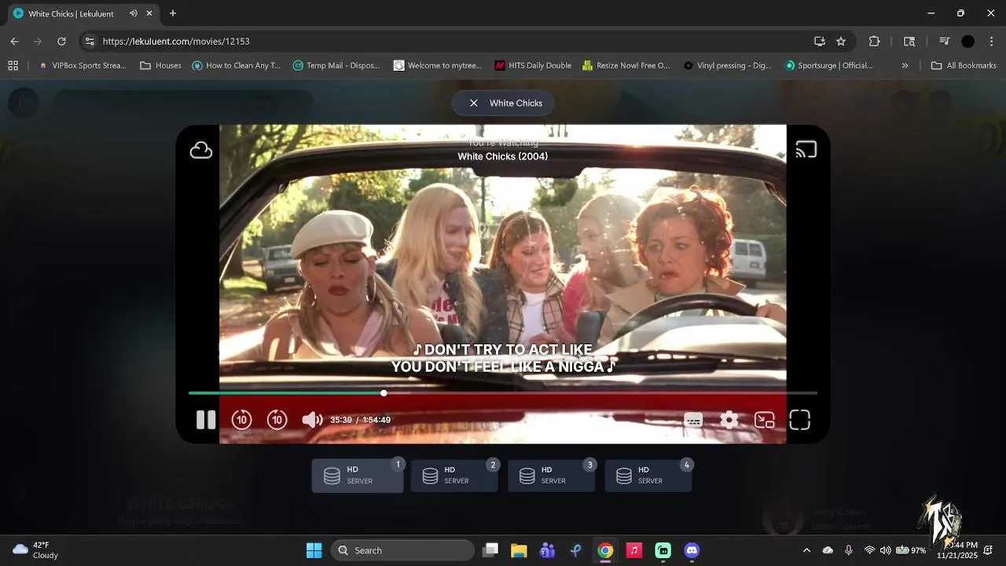Open media controls in Chrome toolbar
Screen dimensions: 1006x566
[x=944, y=41]
